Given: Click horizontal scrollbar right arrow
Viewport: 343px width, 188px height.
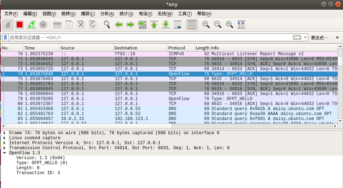Looking at the screenshot, I should (336, 126).
